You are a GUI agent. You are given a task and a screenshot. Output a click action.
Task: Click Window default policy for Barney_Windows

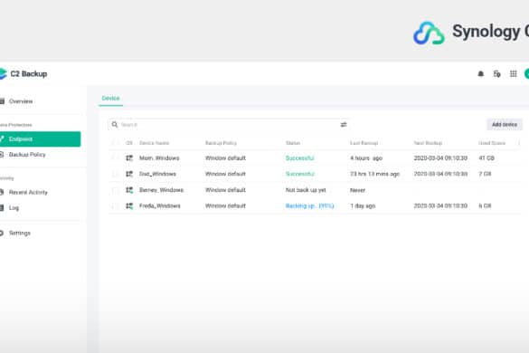tap(225, 190)
